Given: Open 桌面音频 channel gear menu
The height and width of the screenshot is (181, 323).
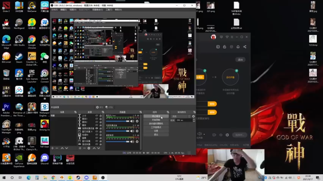Looking at the screenshot, I should click(x=137, y=142).
